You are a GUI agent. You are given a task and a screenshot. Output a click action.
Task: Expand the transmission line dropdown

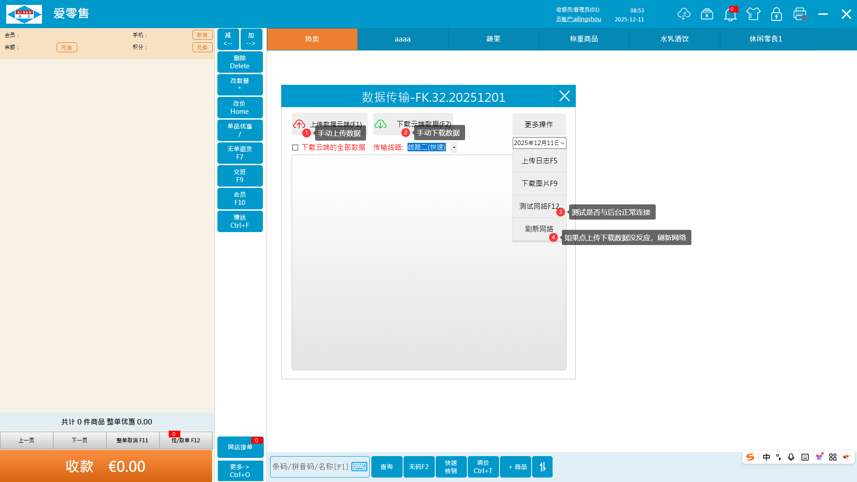(x=454, y=147)
